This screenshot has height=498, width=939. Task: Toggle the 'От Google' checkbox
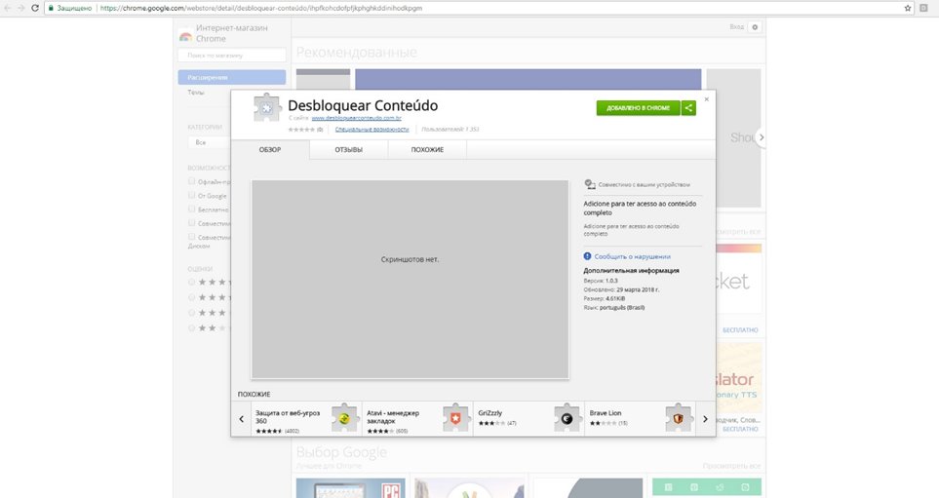pyautogui.click(x=192, y=195)
